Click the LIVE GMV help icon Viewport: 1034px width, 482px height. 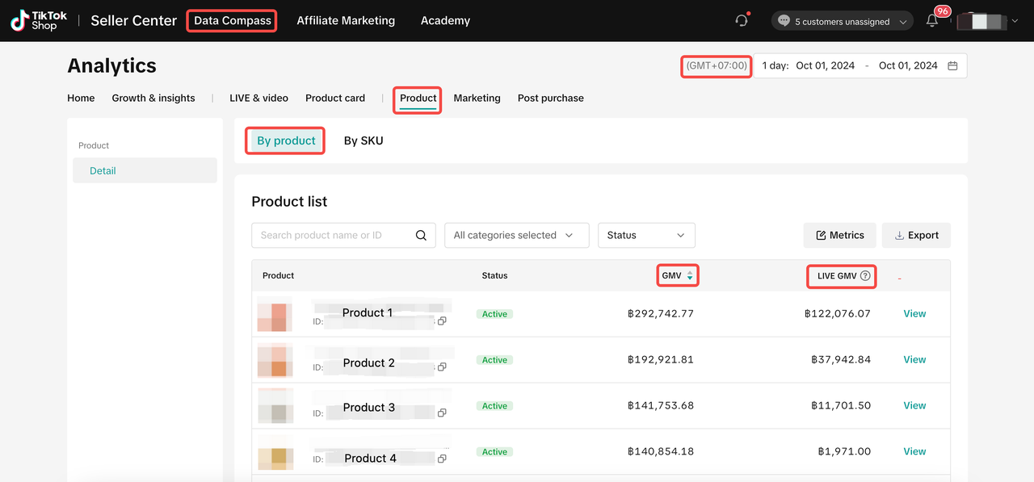point(865,276)
